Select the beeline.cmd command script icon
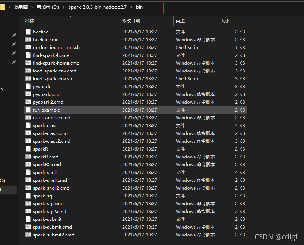Screen dimensions: 304x245 pos(28,39)
